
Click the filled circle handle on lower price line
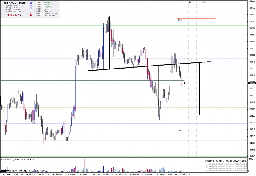pyautogui.click(x=184, y=83)
